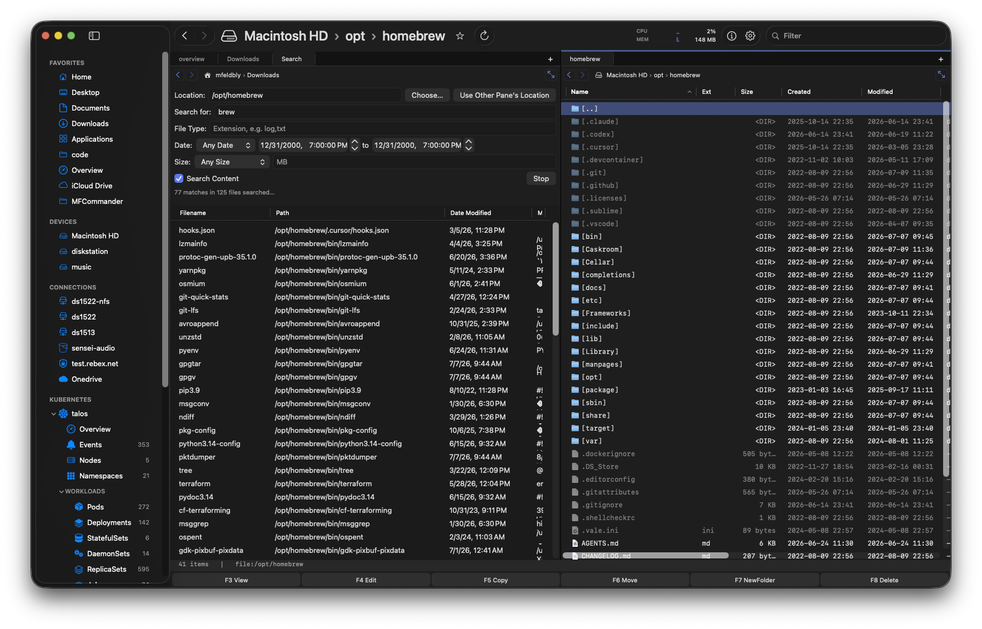Open the DaemonSets workload list

108,553
